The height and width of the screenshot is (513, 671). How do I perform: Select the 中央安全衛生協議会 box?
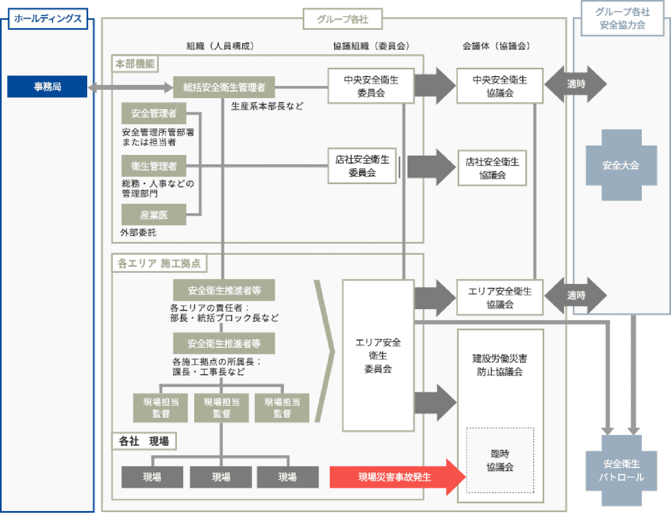tap(500, 86)
